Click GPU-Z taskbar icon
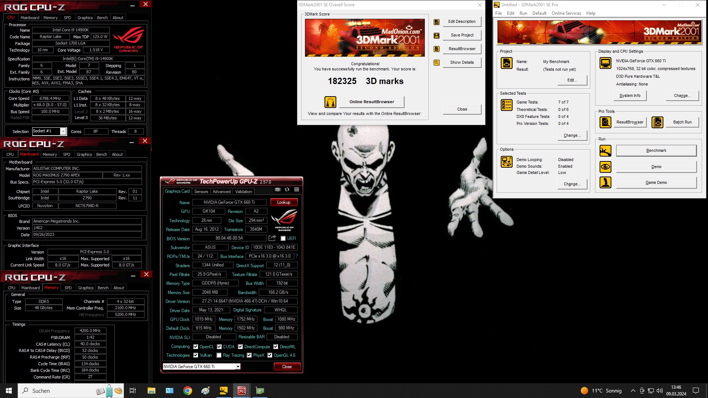 pyautogui.click(x=260, y=391)
